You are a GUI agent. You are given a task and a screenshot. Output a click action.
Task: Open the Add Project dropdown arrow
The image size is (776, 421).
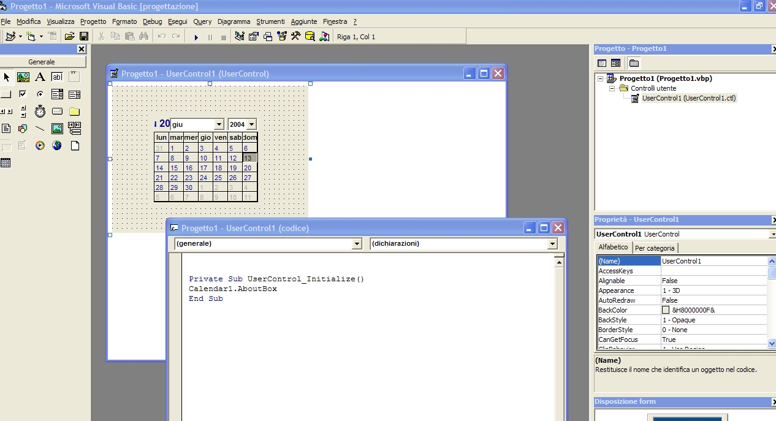[20, 37]
